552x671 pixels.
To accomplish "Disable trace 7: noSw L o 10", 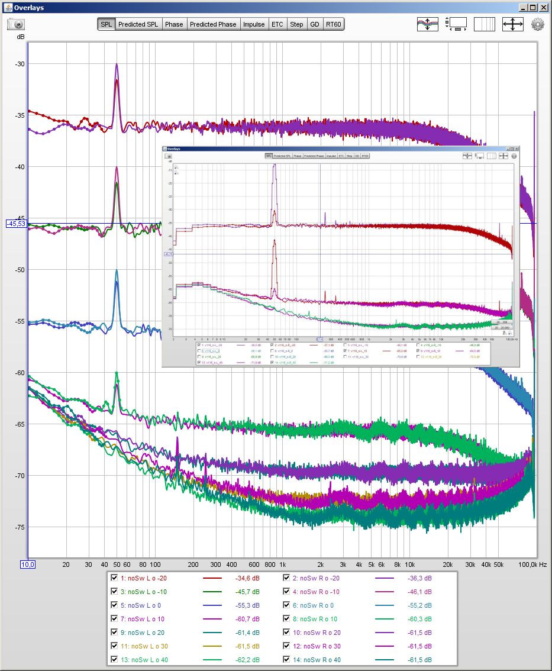I will pos(114,618).
